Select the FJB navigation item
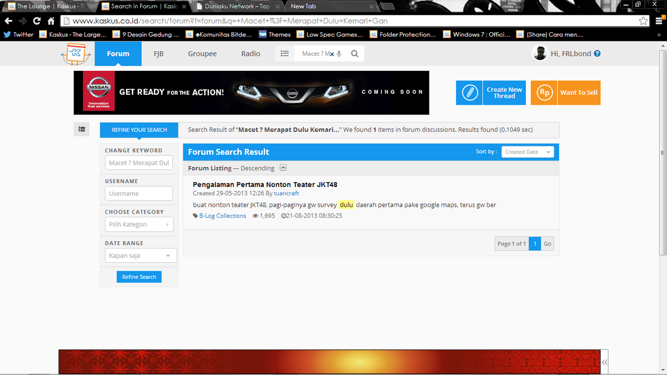 [158, 54]
